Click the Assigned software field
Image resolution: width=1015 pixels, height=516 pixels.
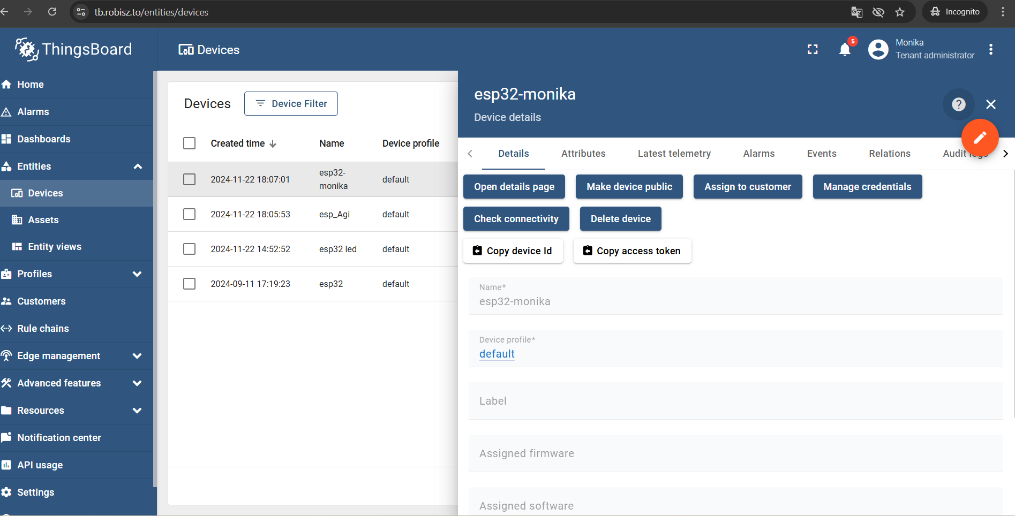pos(735,502)
